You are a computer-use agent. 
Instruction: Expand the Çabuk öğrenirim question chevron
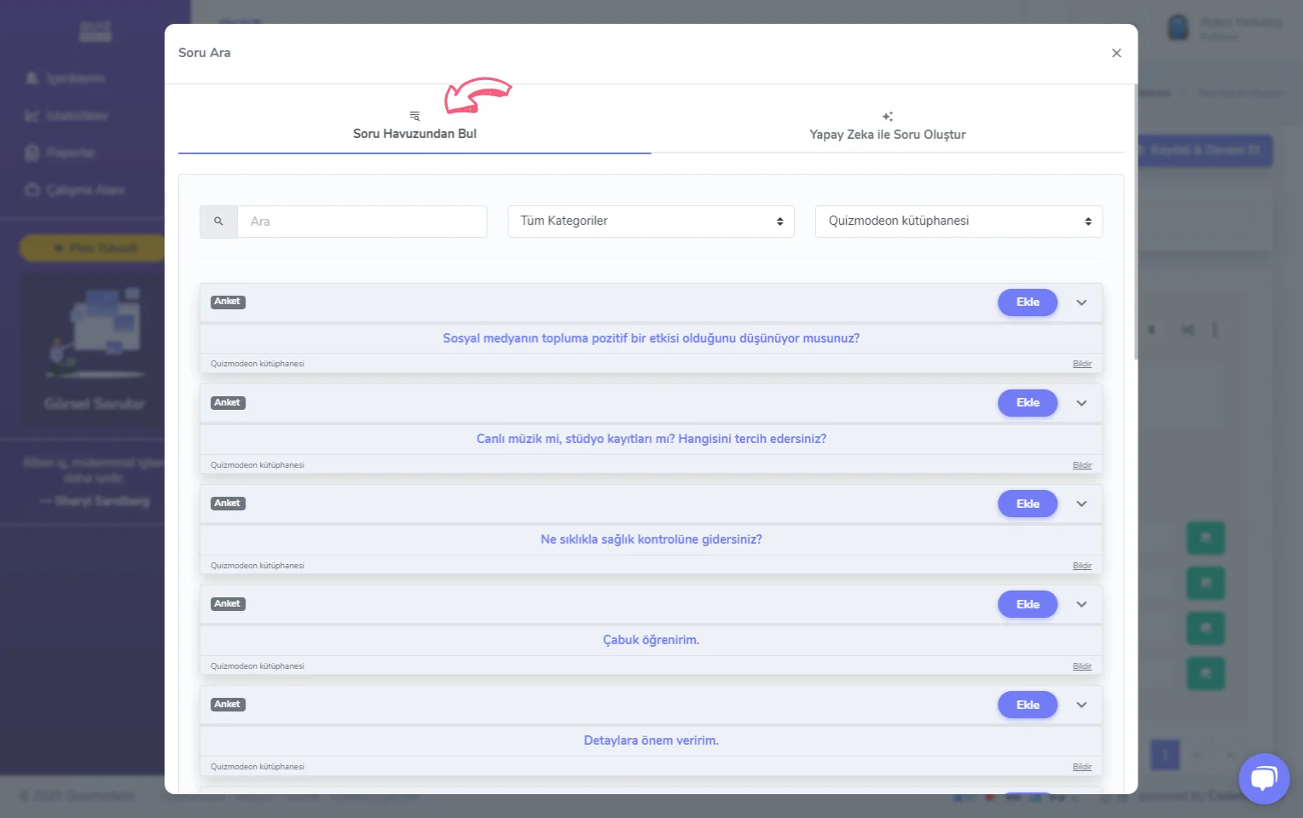pyautogui.click(x=1081, y=604)
